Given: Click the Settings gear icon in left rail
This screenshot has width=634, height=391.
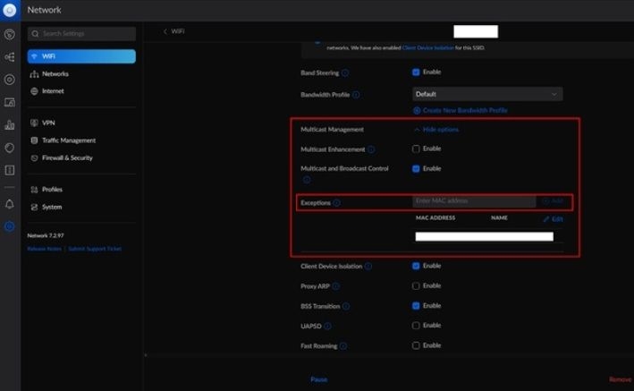Looking at the screenshot, I should click(9, 226).
